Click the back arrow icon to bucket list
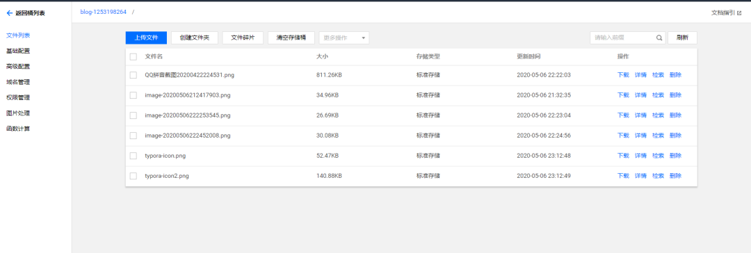This screenshot has height=253, width=751. (9, 13)
